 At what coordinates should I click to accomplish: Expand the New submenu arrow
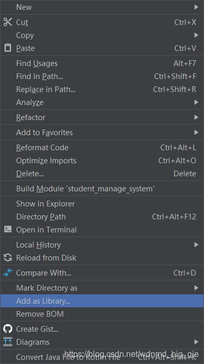196,7
